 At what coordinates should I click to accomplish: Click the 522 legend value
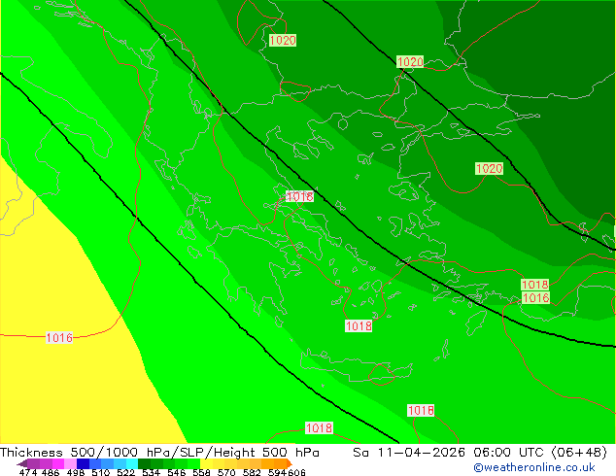point(125,472)
